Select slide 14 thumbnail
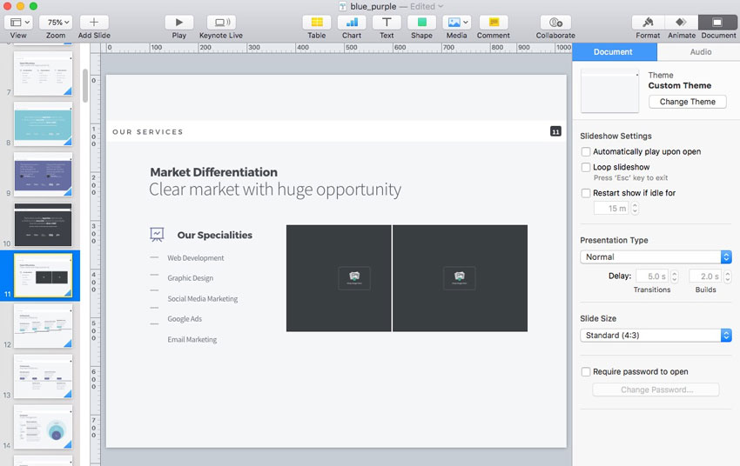 [43, 427]
